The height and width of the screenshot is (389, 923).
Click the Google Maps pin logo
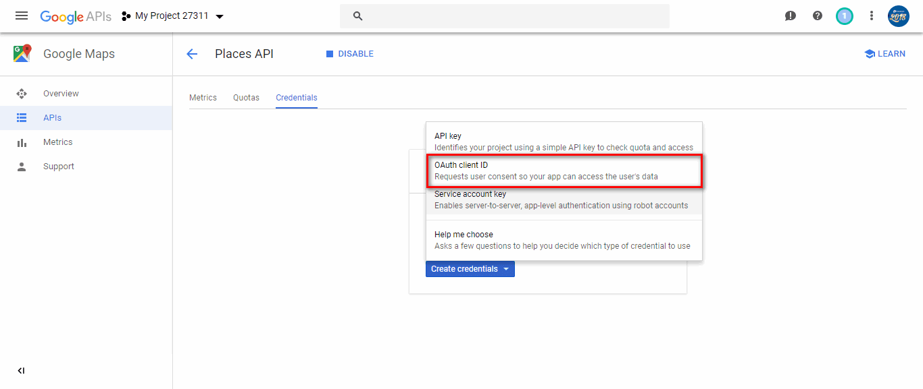(22, 54)
